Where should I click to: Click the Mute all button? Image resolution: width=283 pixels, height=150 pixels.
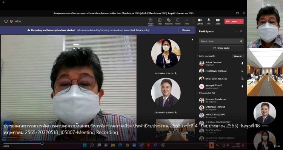(238, 56)
